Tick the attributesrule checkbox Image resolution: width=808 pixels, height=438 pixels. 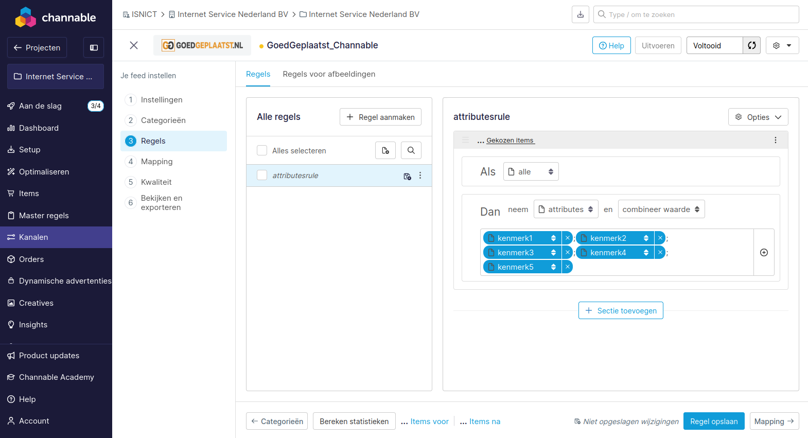[262, 176]
